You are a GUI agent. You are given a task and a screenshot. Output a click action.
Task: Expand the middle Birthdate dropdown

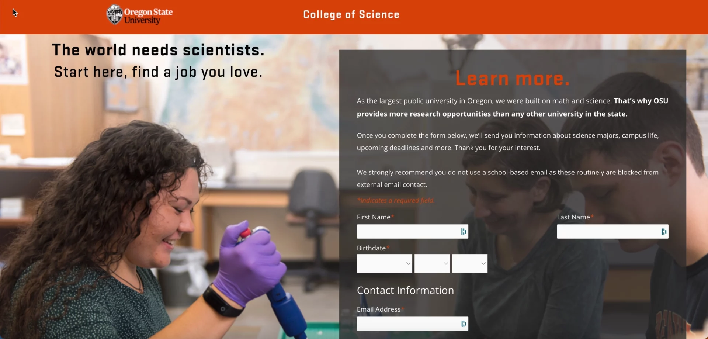[432, 263]
